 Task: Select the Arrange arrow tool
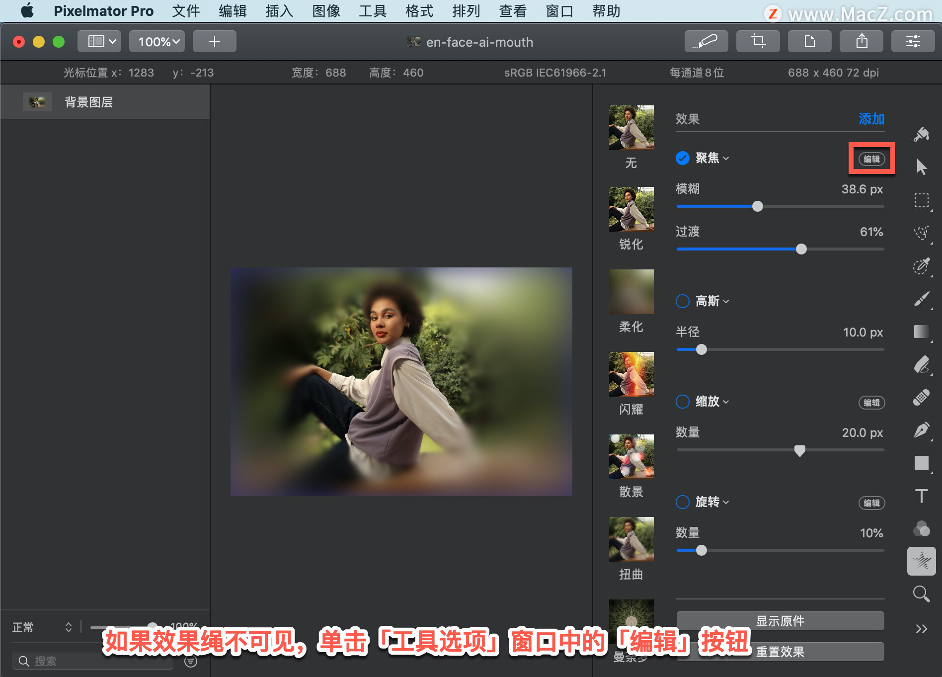point(922,167)
